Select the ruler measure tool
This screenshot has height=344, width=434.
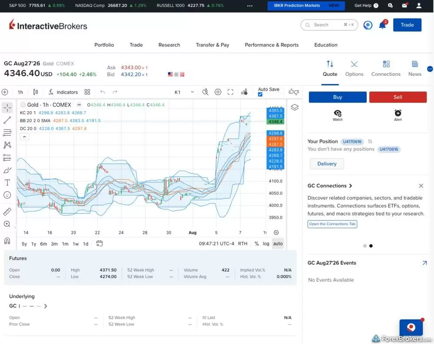pyautogui.click(x=7, y=211)
